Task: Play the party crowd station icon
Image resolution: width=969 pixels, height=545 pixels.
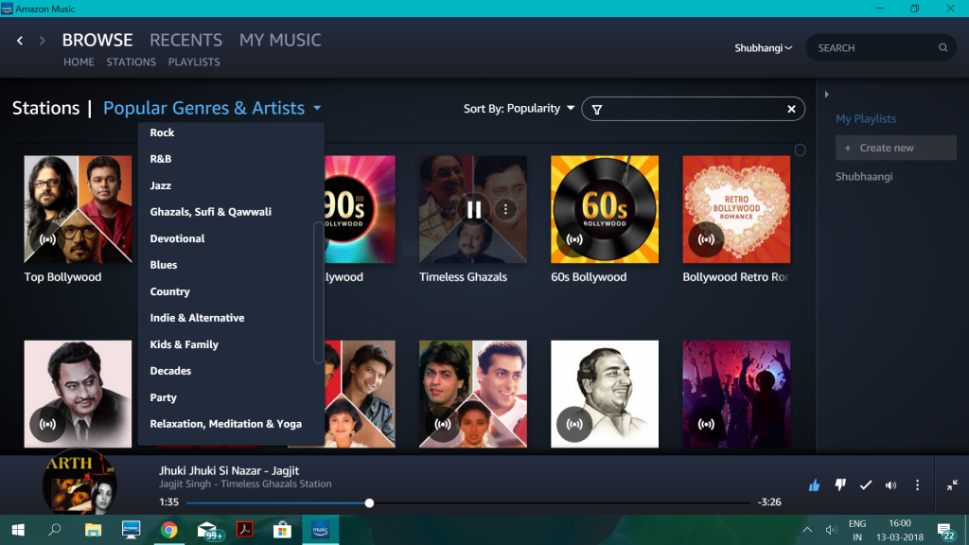Action: (706, 424)
